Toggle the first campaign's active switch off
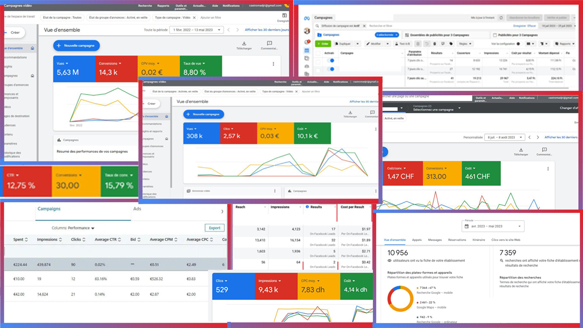The width and height of the screenshot is (583, 328). pos(332,60)
